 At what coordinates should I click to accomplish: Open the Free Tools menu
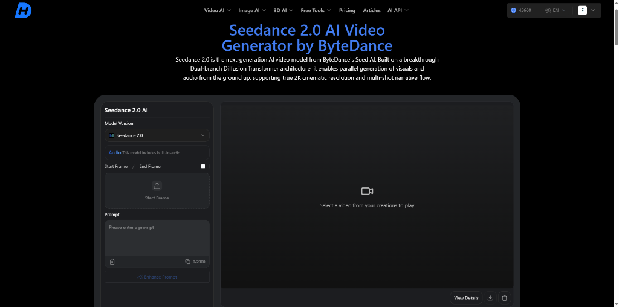click(316, 10)
